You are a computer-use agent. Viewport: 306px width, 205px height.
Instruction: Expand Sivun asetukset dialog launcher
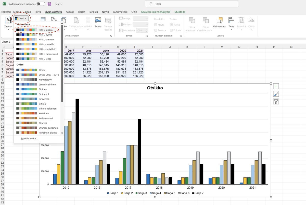[x=111, y=36]
